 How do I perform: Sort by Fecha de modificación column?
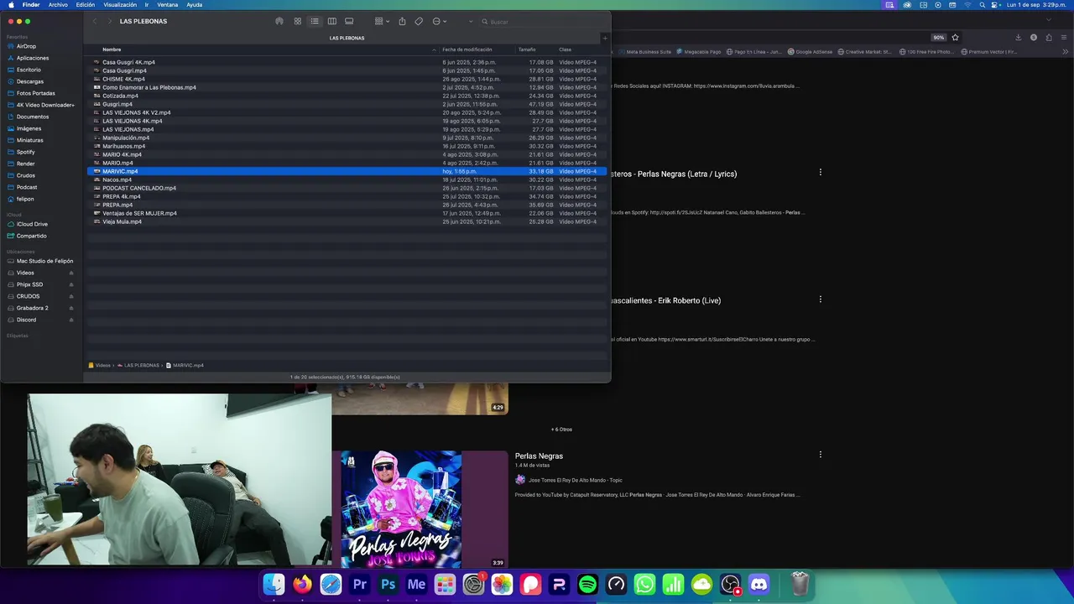(x=467, y=49)
